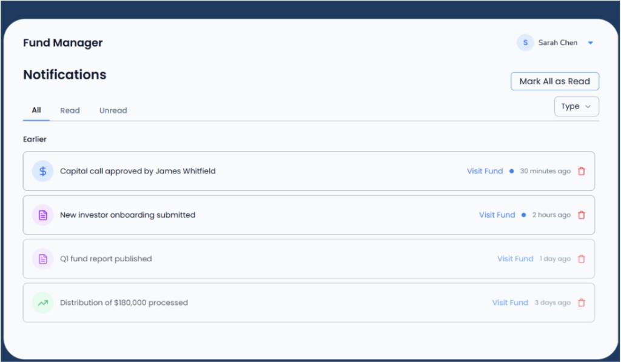621x362 pixels.
Task: Click the green trend arrow distribution icon
Action: click(43, 303)
